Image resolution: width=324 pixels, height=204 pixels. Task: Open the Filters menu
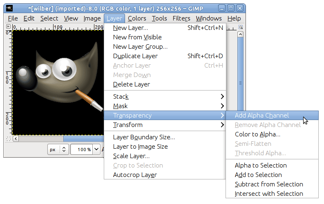point(181,18)
